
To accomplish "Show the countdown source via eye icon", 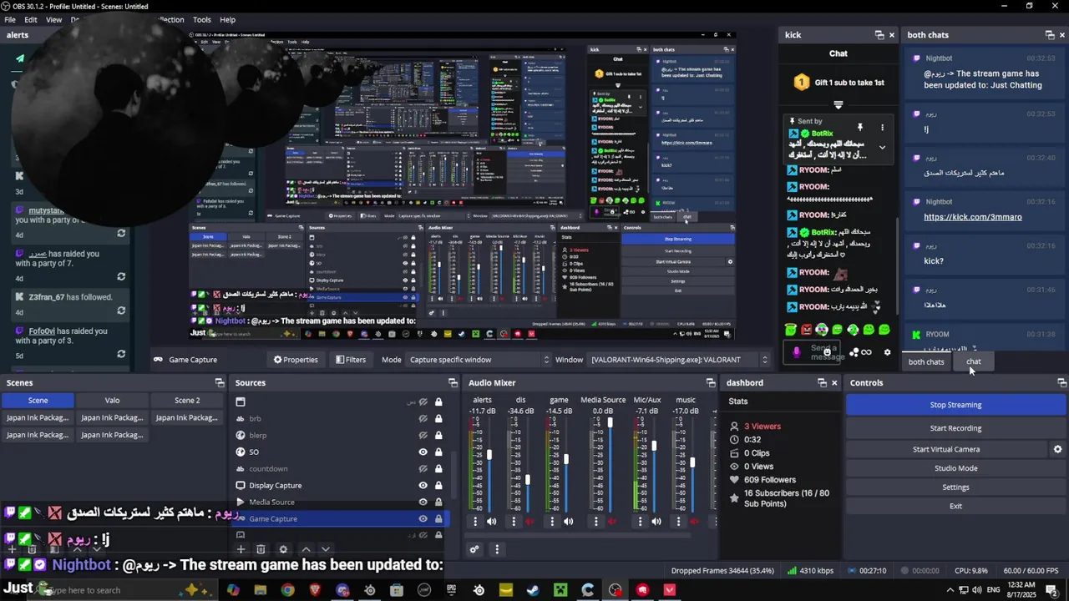I will tap(423, 468).
